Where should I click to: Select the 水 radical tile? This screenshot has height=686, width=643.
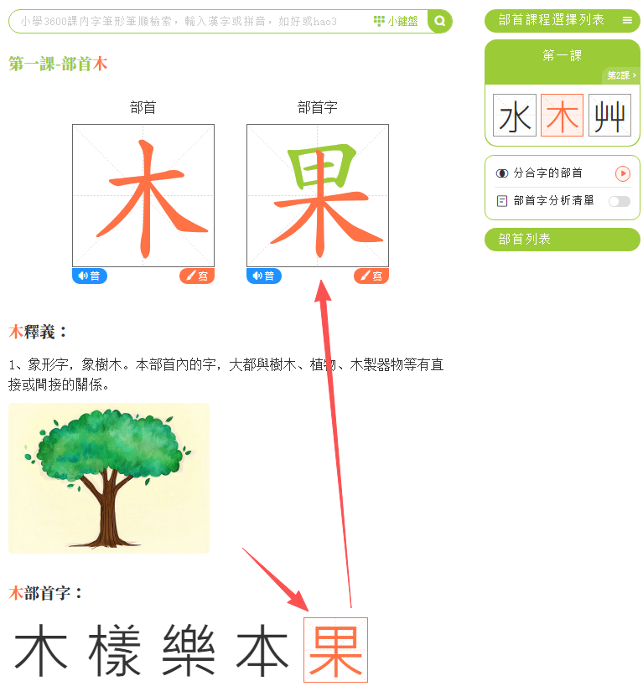point(515,116)
